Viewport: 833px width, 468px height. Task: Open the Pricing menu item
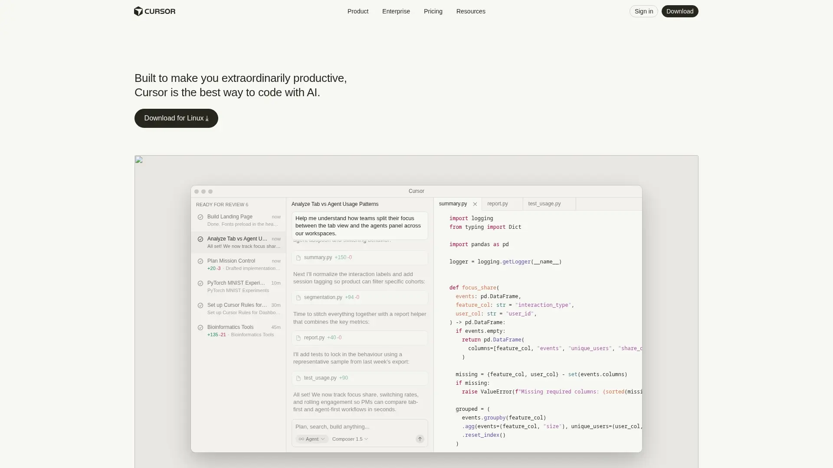tap(433, 11)
